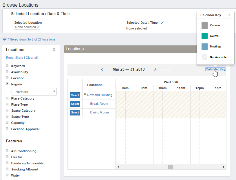
Task: Click the scroll right arrow on the timeline
Action: pyautogui.click(x=224, y=167)
